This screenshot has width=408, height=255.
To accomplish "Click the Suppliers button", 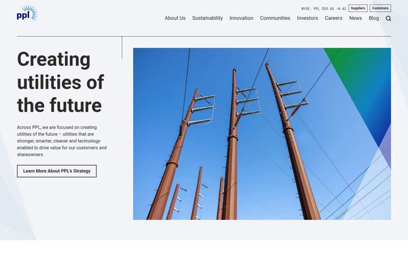I will (x=358, y=8).
